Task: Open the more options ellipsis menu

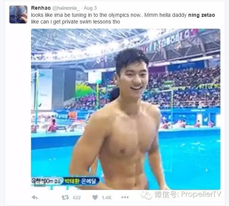Action: (125, 197)
